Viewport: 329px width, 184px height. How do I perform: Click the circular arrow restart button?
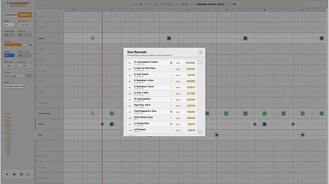tap(29, 174)
